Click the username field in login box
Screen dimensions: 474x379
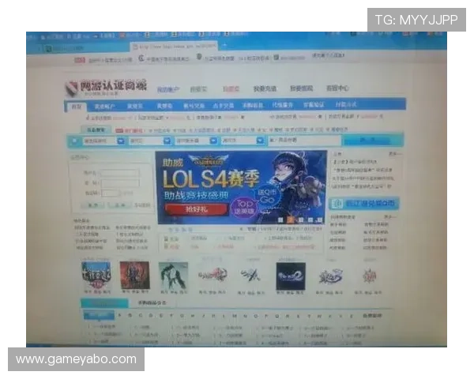pos(120,171)
